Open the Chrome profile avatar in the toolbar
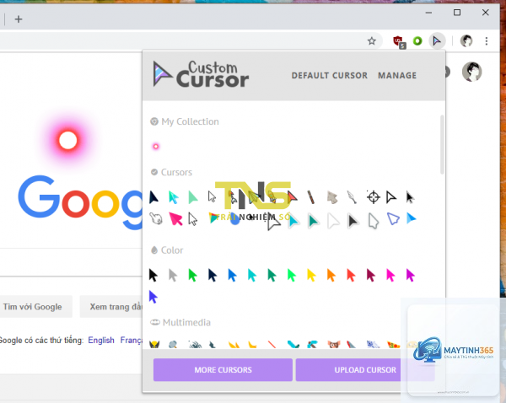Image resolution: width=506 pixels, height=403 pixels. [466, 41]
